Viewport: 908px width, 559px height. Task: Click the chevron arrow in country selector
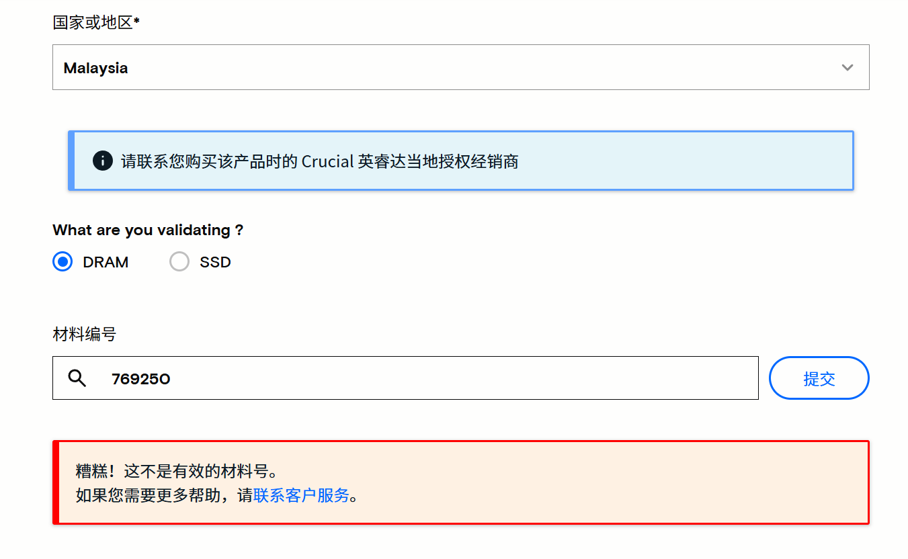pos(848,68)
